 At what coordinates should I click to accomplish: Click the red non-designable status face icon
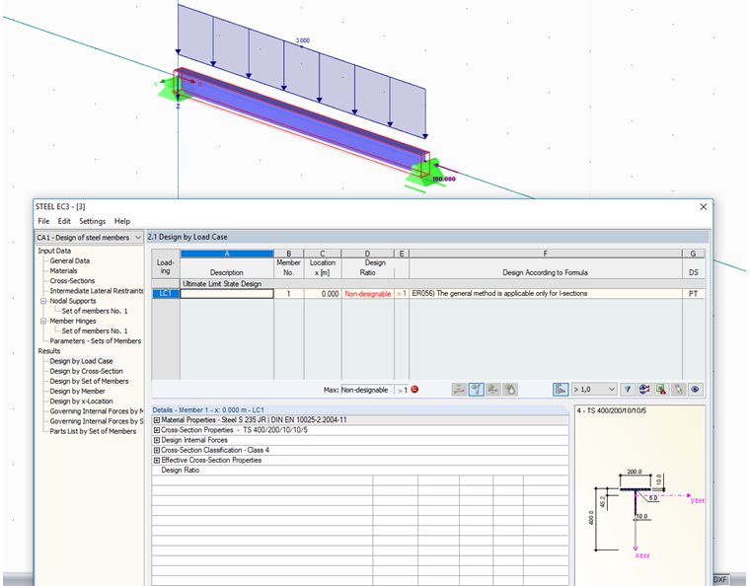pos(414,390)
